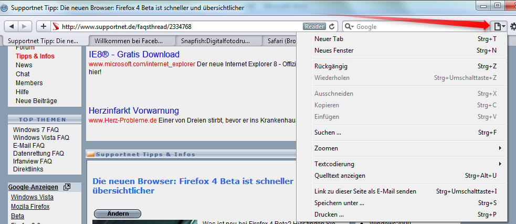This screenshot has height=224, width=516.
Task: Reload the page with the refresh icon
Action: pos(332,27)
